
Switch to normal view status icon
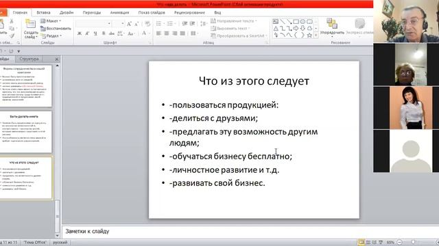[x=361, y=243]
